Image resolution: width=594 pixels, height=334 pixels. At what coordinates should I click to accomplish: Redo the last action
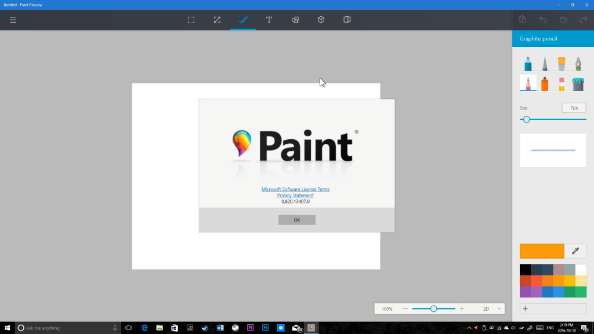tap(584, 20)
